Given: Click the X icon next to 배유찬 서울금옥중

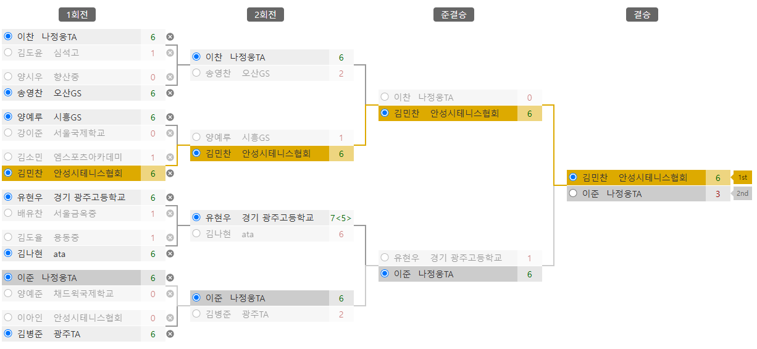Looking at the screenshot, I should 170,214.
